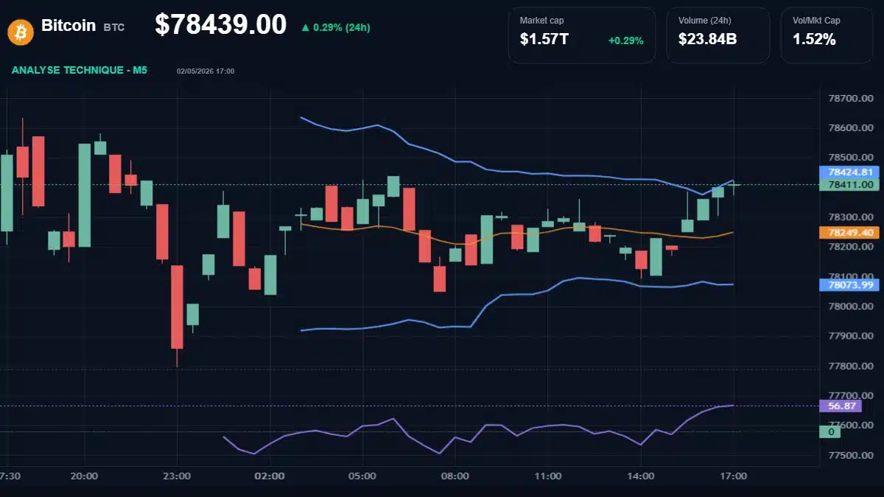Click the green 78411.00 current price tag
This screenshot has width=884, height=497.
coord(850,184)
